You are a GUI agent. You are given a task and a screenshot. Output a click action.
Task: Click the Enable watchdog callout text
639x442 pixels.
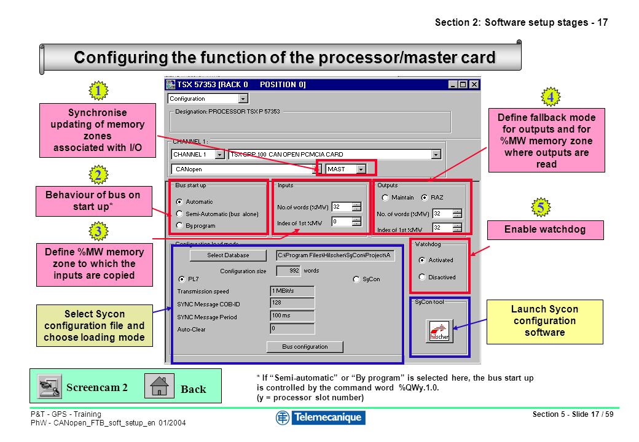545,230
